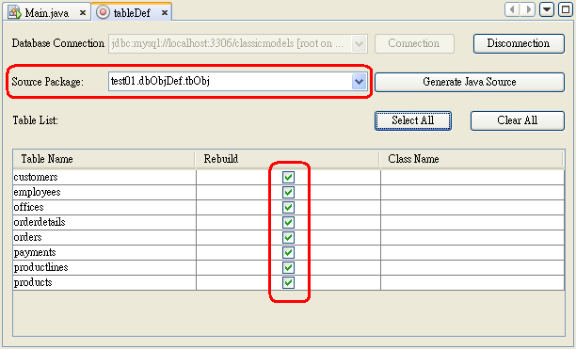Open Database Connection dropdown arrow

(359, 44)
